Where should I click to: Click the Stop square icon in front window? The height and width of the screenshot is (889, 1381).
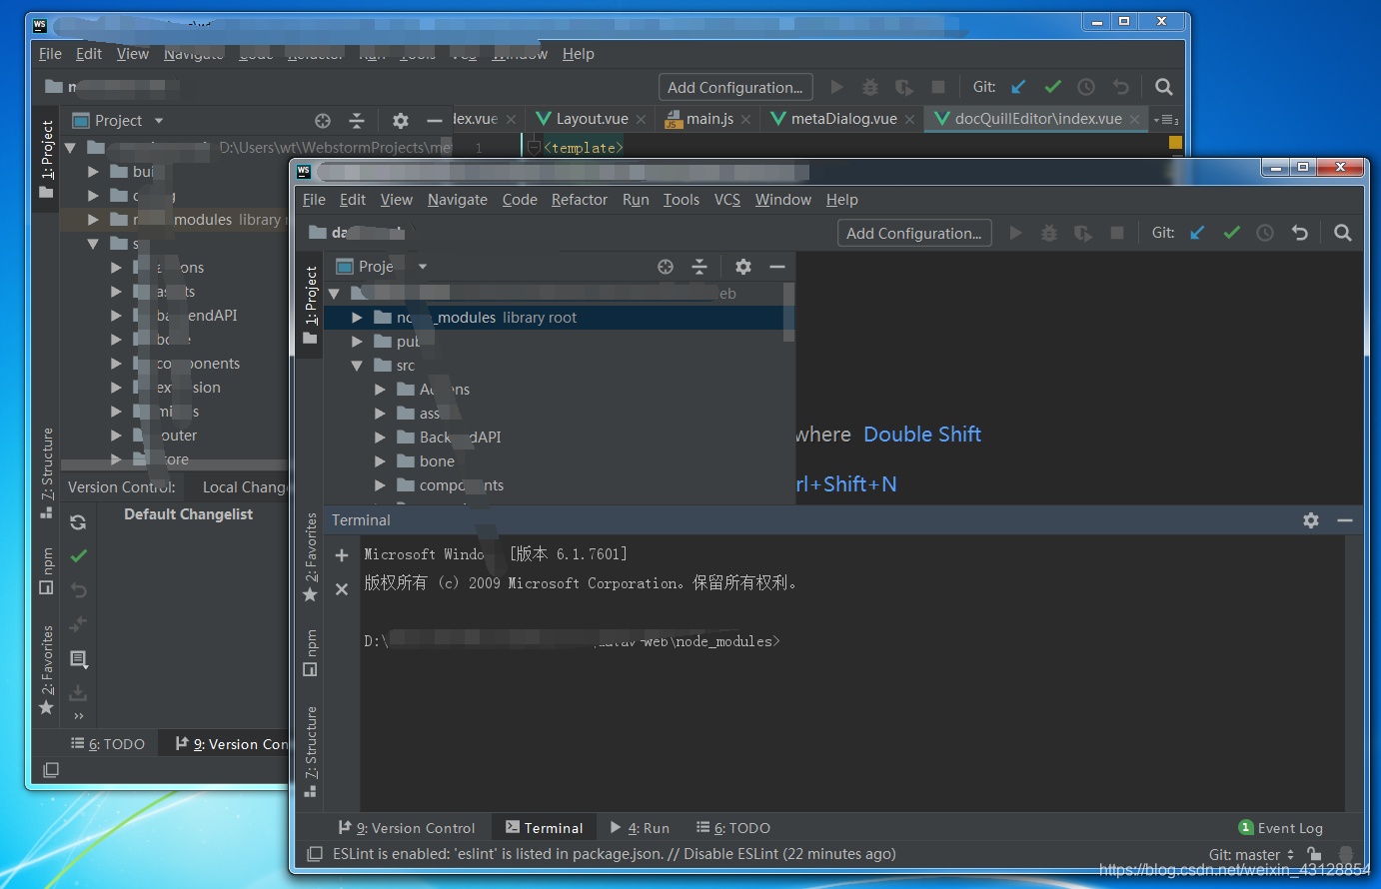pos(1117,233)
